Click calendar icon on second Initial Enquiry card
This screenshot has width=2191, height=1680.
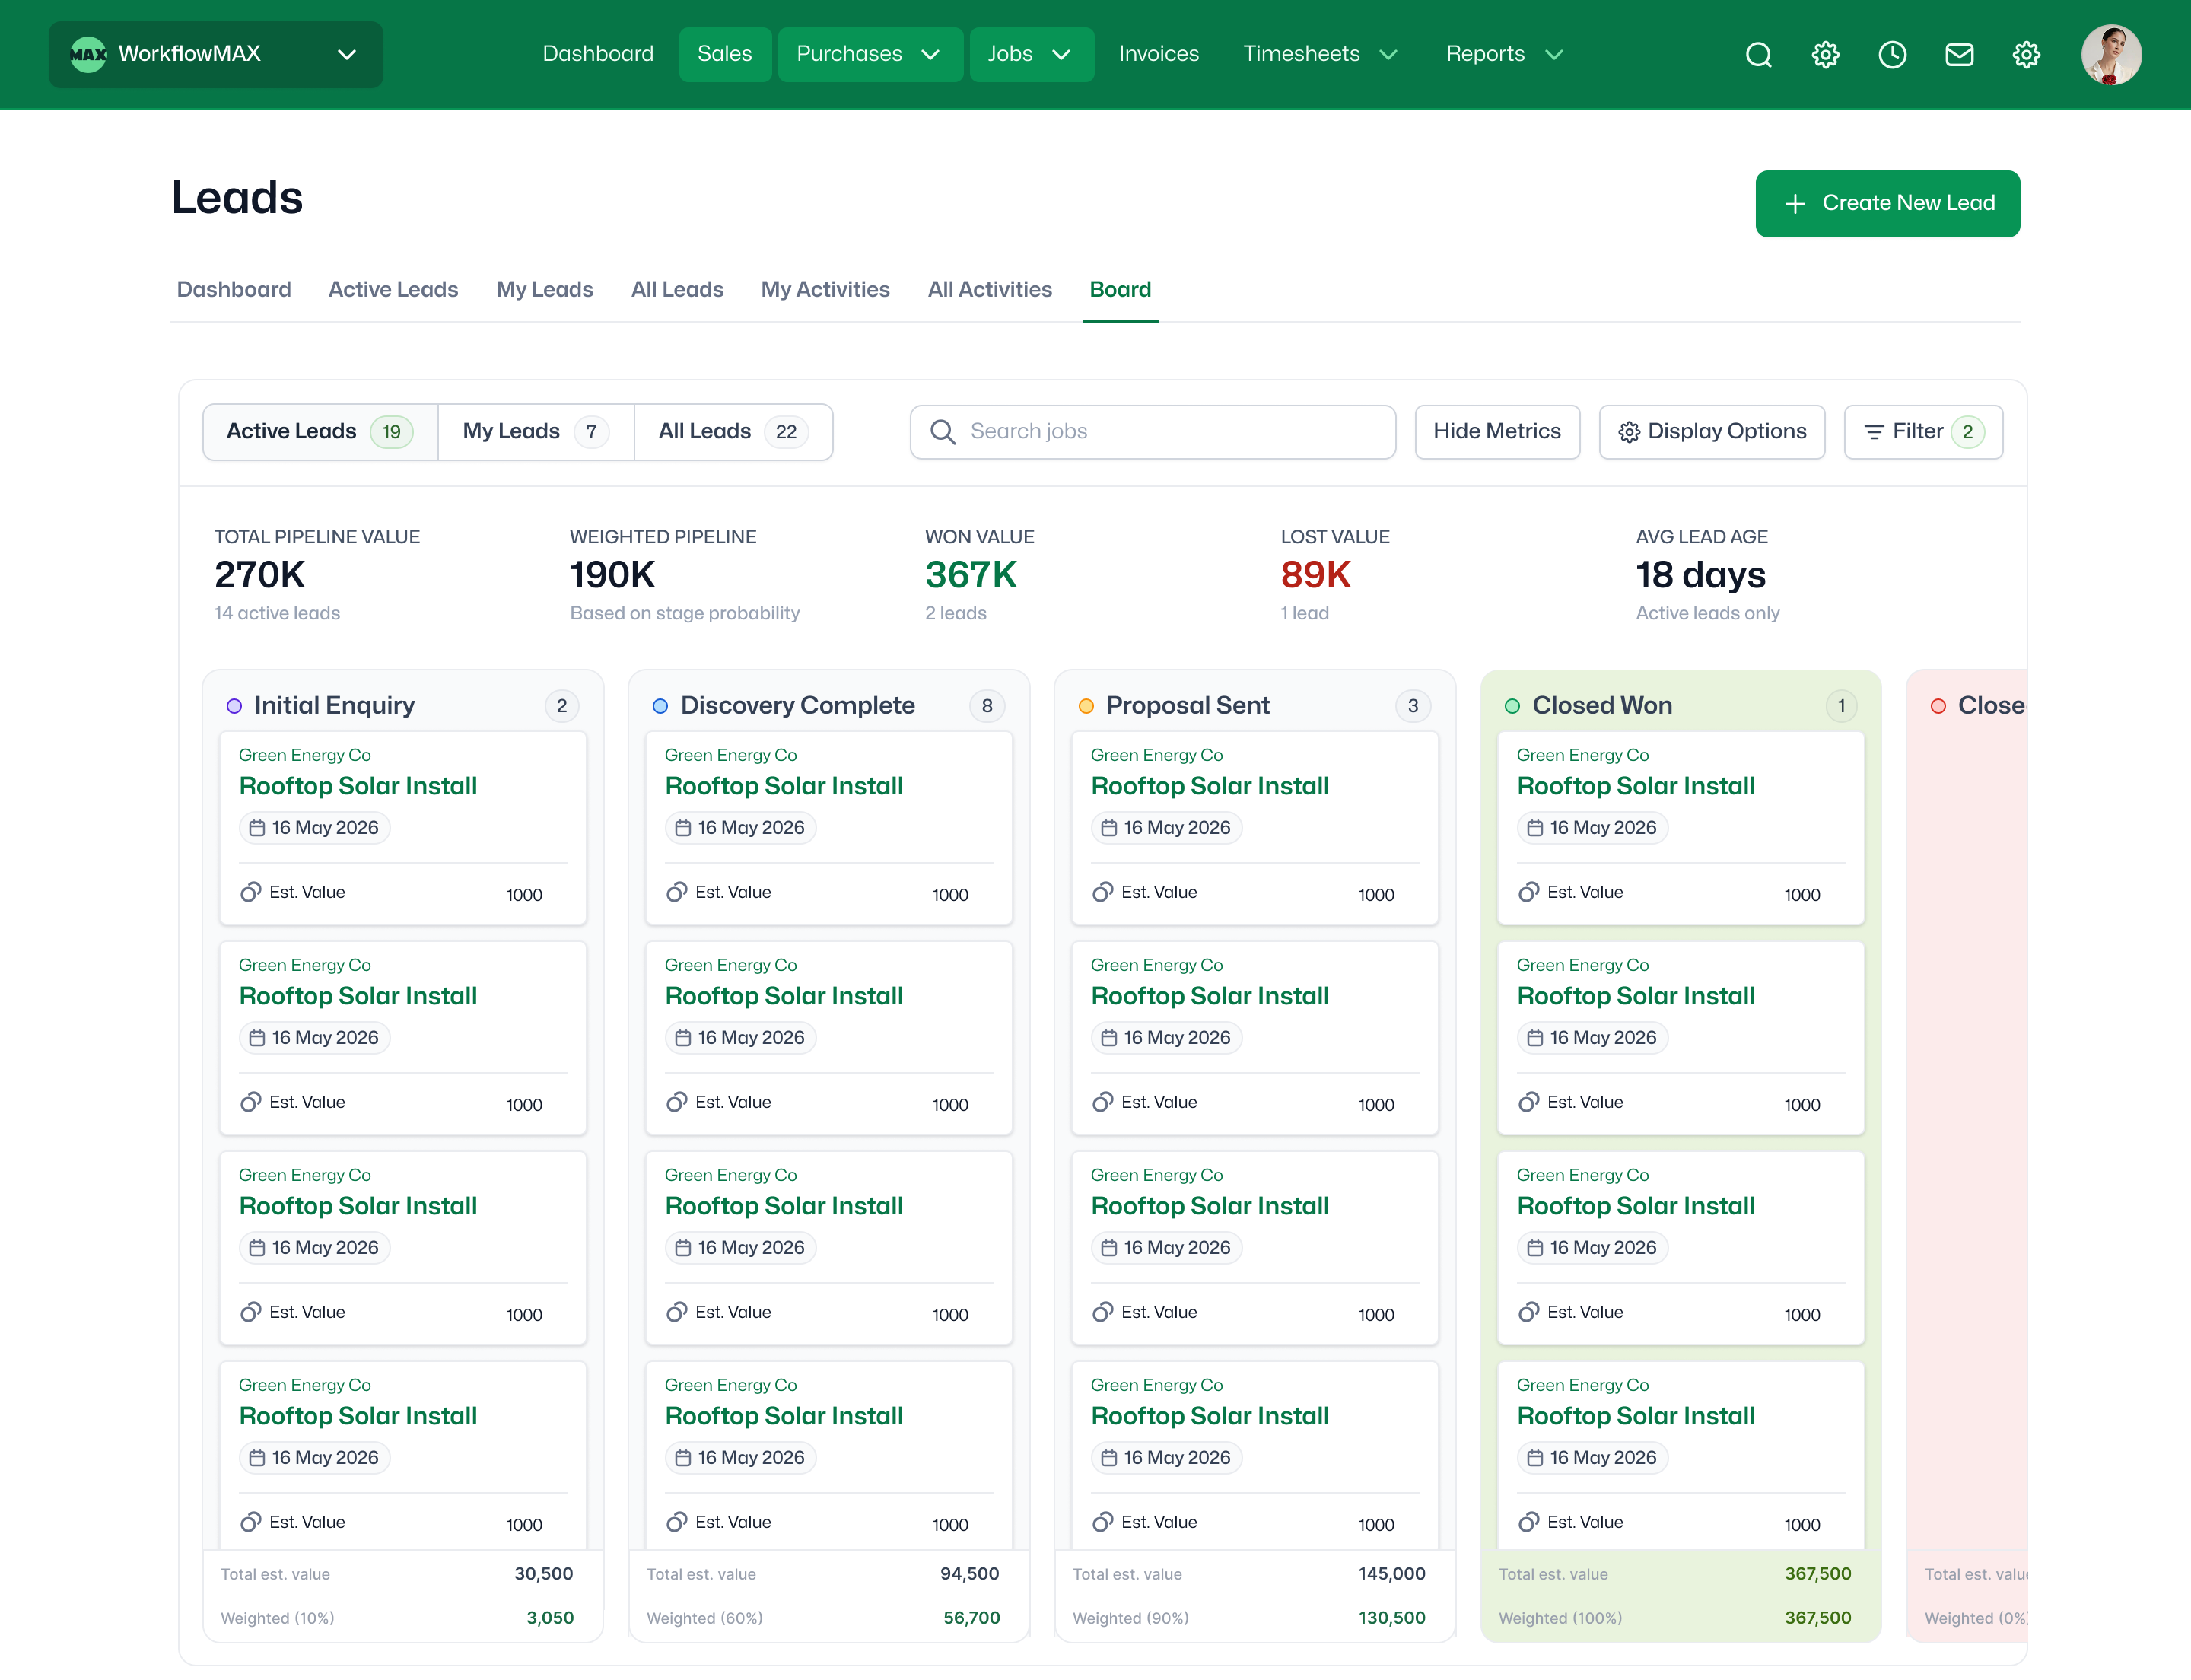click(x=257, y=1038)
